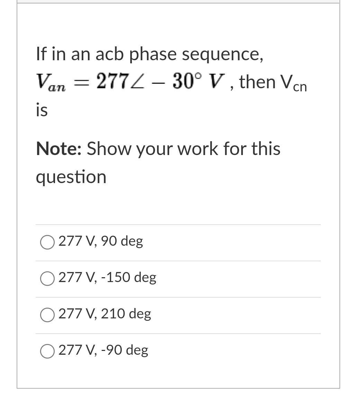This screenshot has height=398, width=354.
Task: Click the radio circle beside 277 V, 210 deg
Action: click(47, 315)
